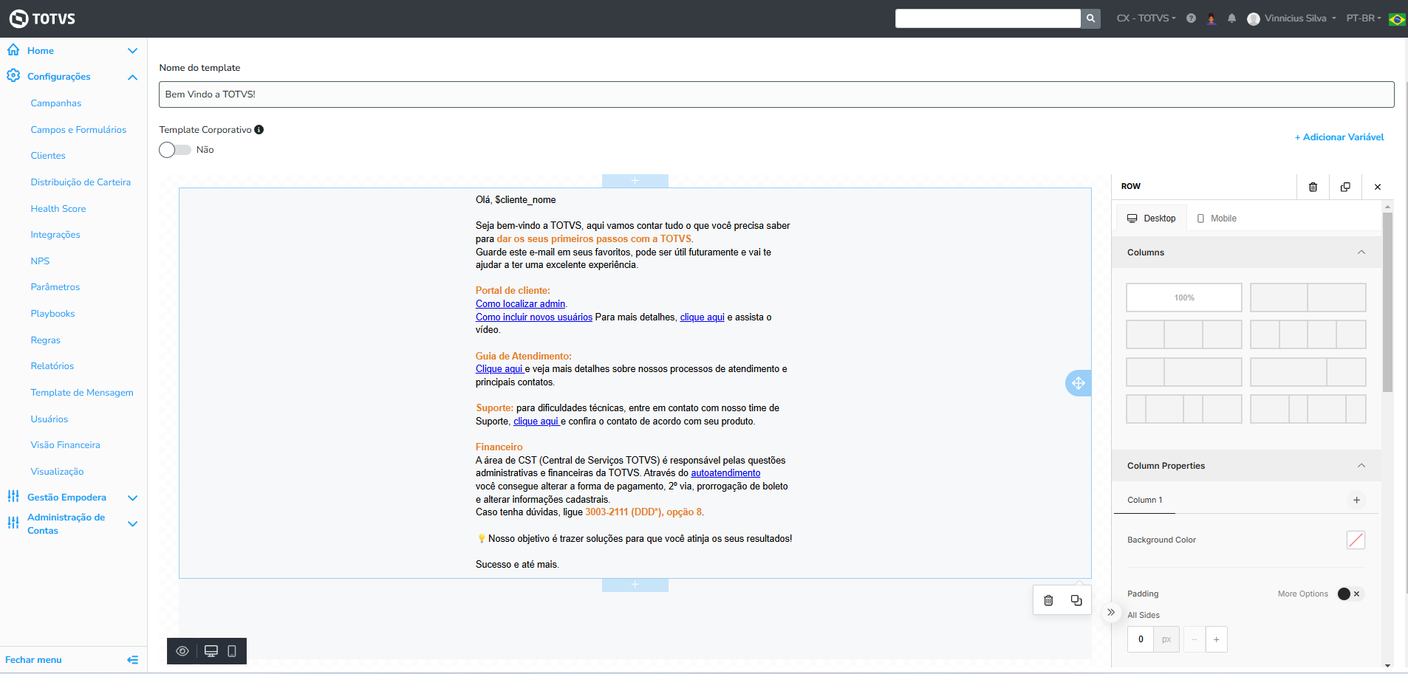
Task: Select the Column 1 tab
Action: coord(1144,500)
